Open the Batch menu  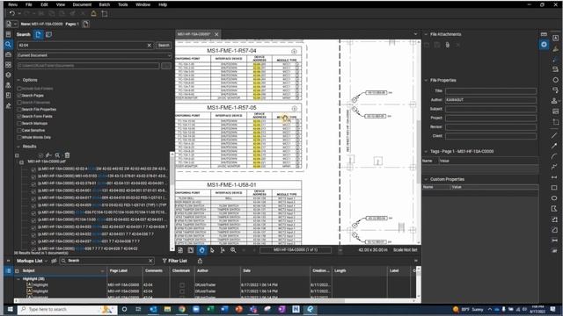coord(105,4)
